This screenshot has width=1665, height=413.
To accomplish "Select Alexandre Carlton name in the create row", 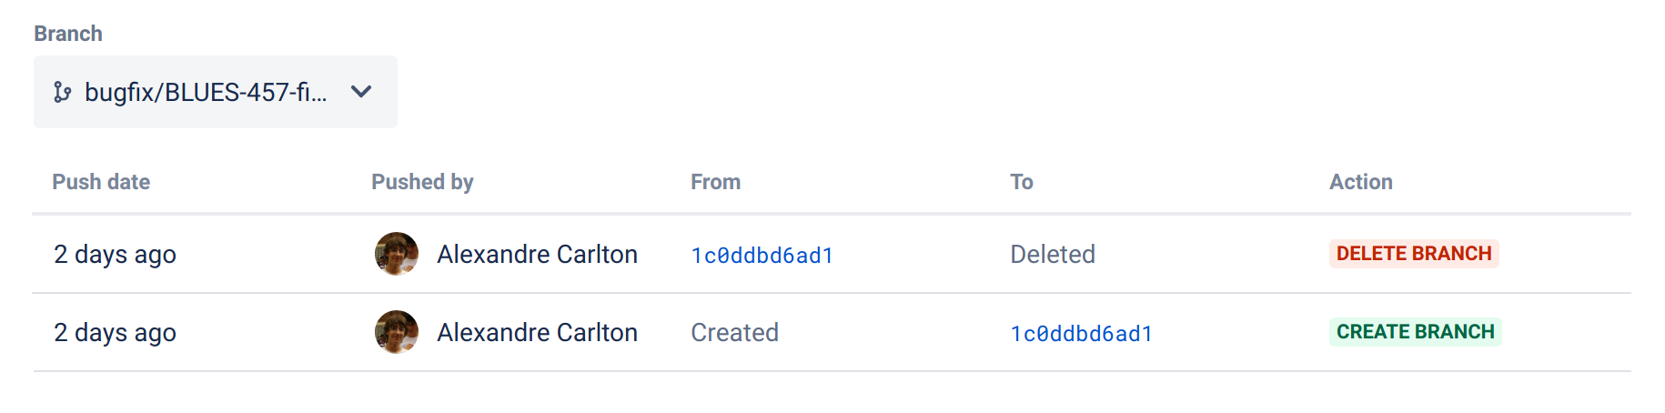I will coord(537,332).
